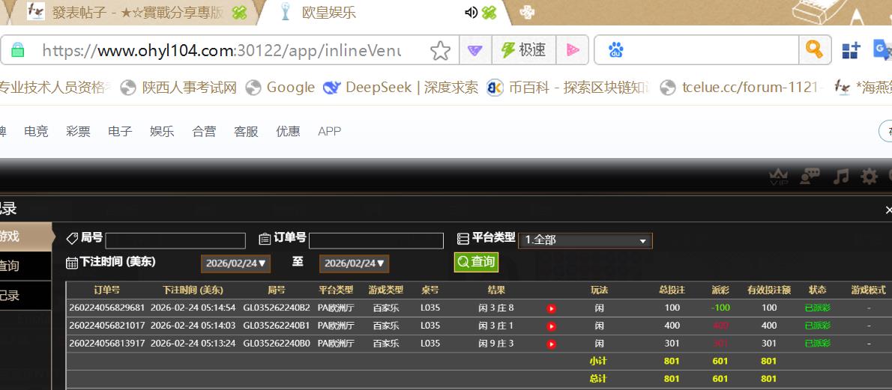Image resolution: width=892 pixels, height=390 pixels.
Task: Click the lock icon in the address bar
Action: tap(18, 50)
